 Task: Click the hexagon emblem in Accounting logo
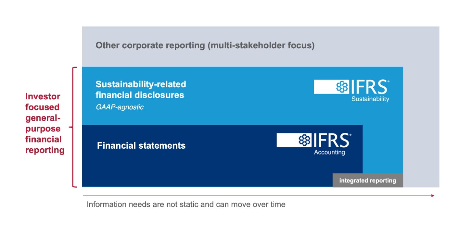coord(304,140)
